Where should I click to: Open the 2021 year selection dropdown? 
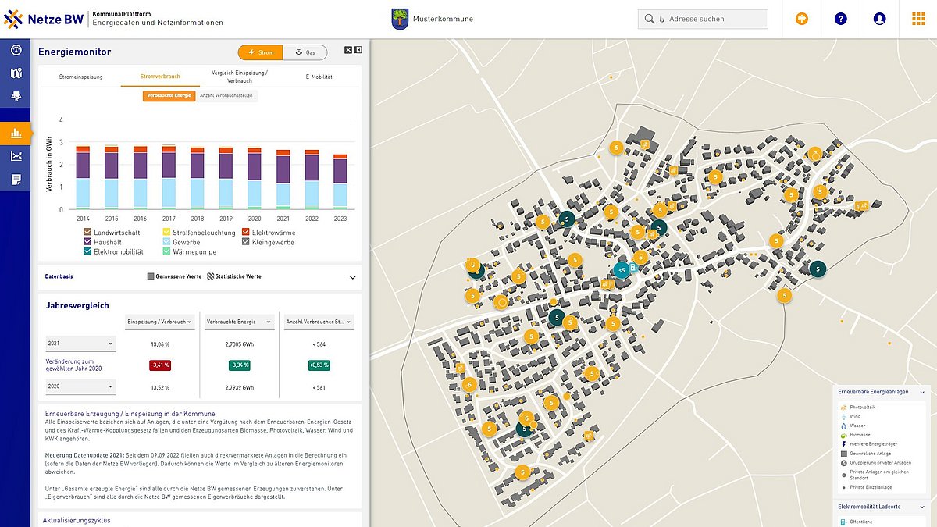tap(80, 344)
